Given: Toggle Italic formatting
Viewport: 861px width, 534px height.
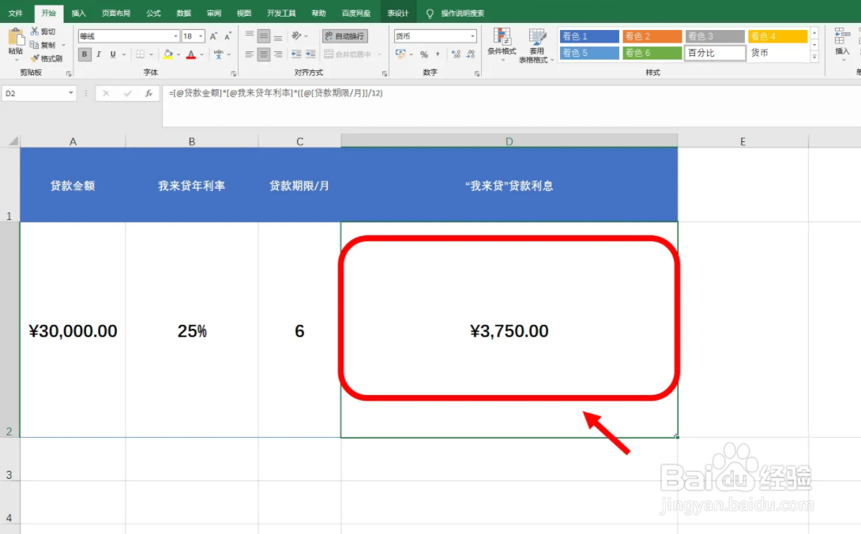Looking at the screenshot, I should click(99, 54).
